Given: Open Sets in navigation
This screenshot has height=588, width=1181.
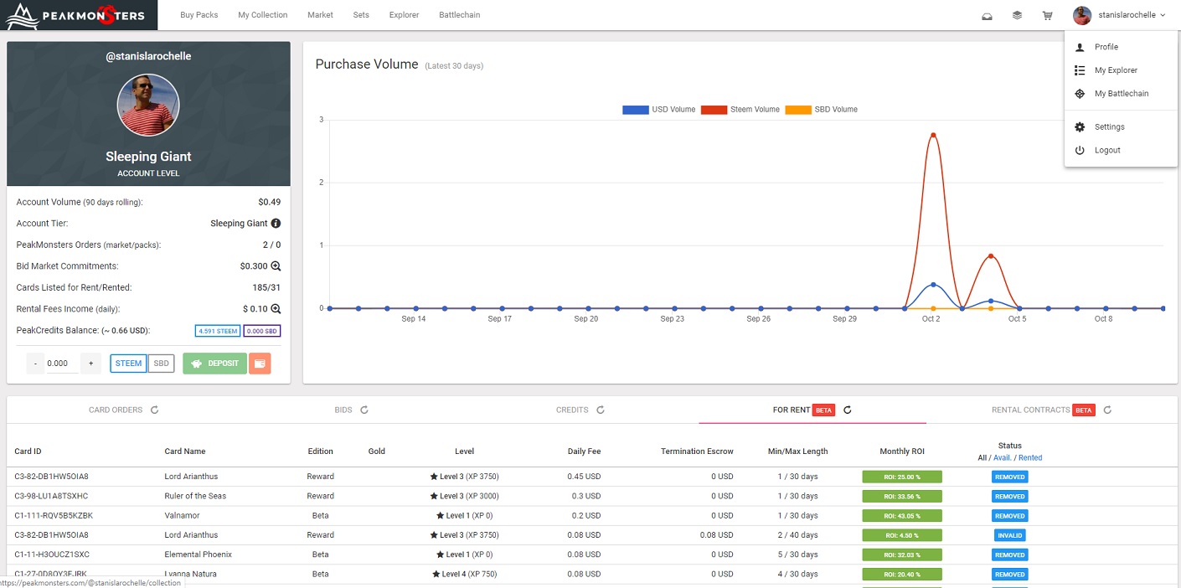Looking at the screenshot, I should [x=361, y=15].
